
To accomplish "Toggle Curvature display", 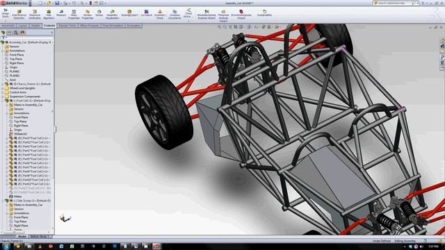I will [147, 13].
